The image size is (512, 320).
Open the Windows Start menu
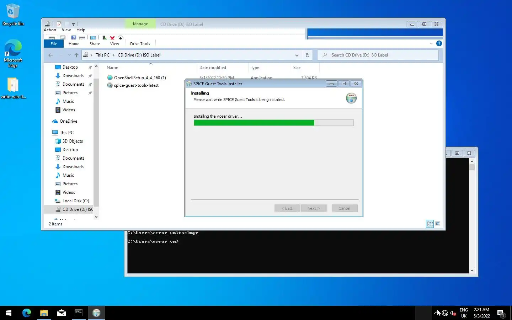point(9,313)
